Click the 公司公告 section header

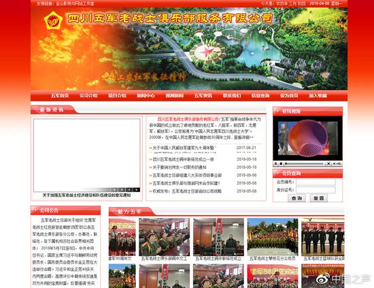[49, 210]
